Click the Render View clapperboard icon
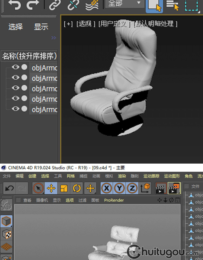Image resolution: width=203 pixels, height=260 pixels. coord(161,188)
